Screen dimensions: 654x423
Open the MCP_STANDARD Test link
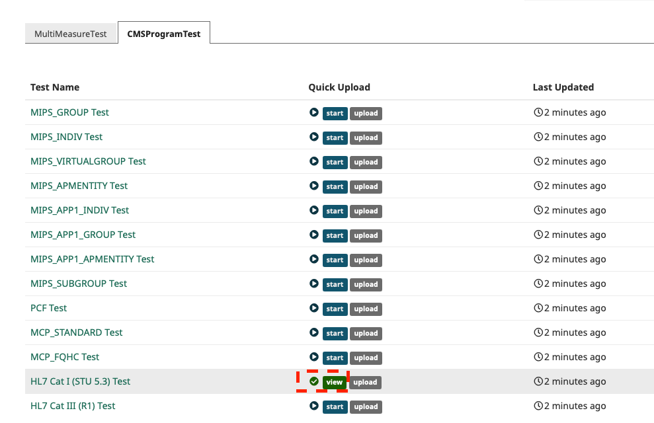click(x=76, y=332)
